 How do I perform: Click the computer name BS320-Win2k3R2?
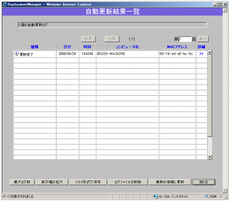coord(111,54)
